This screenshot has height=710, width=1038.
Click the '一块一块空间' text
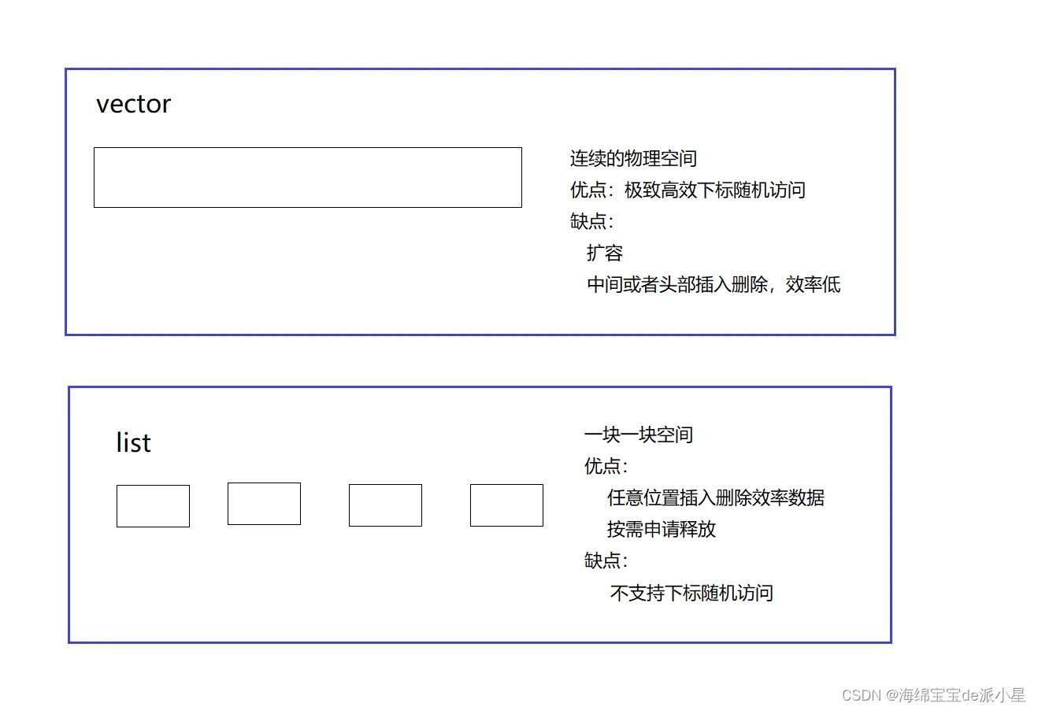point(638,435)
